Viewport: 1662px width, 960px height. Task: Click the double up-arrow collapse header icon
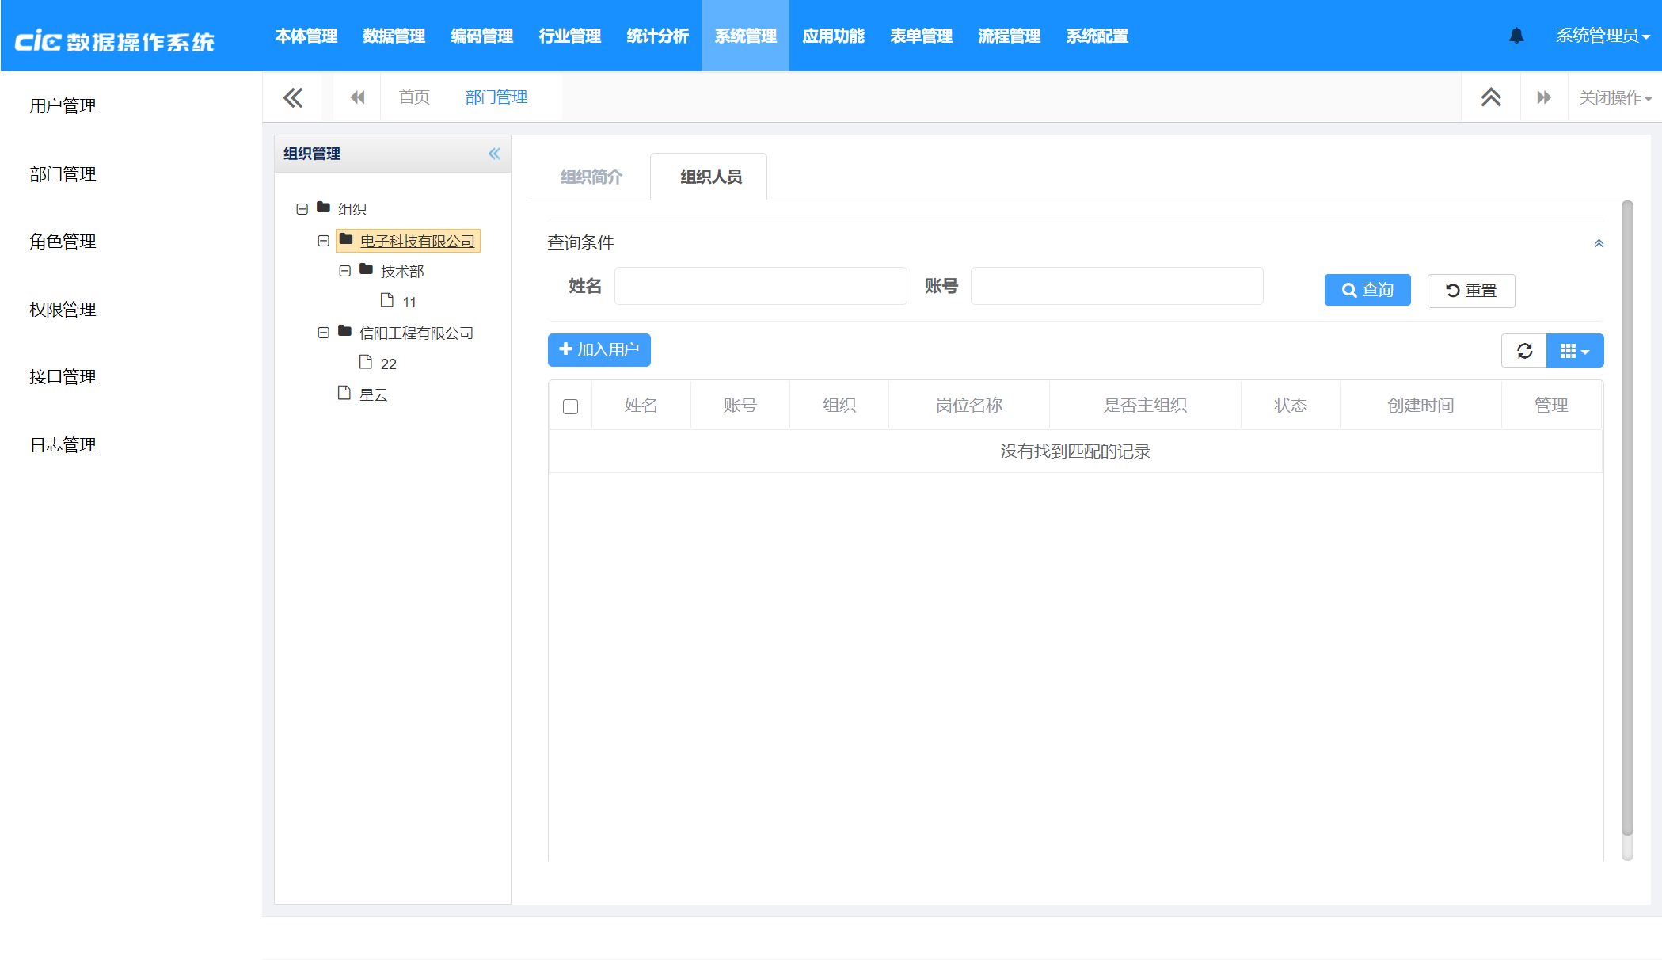tap(1490, 97)
